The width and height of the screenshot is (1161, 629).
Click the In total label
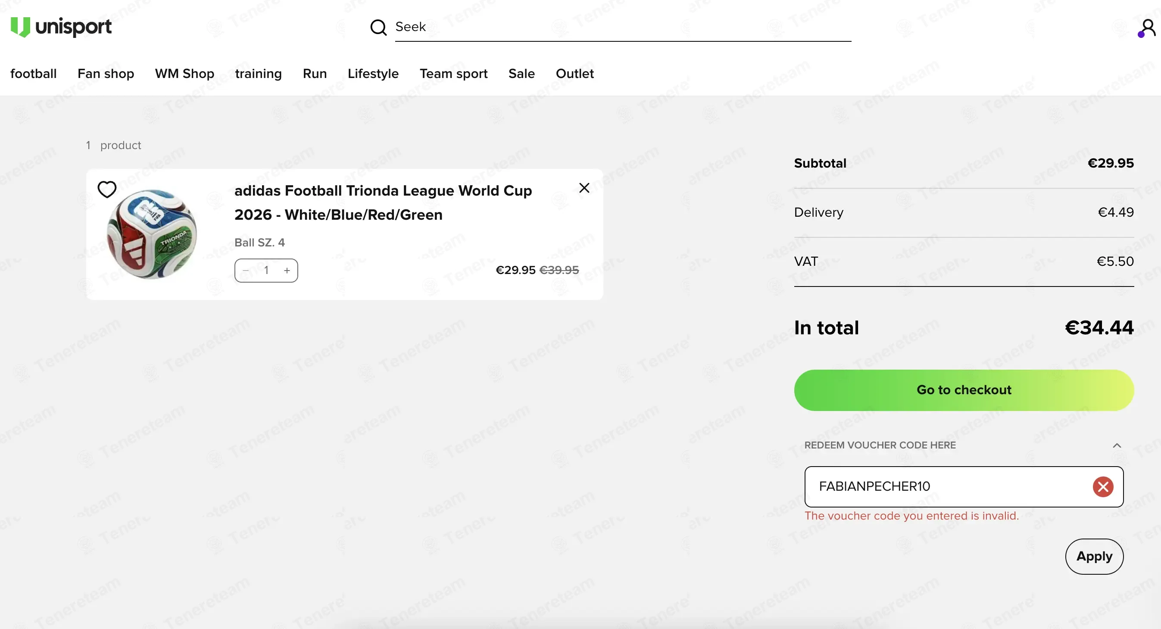point(827,327)
